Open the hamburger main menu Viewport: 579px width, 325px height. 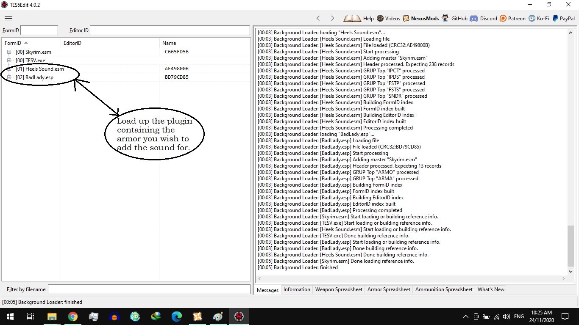click(8, 18)
